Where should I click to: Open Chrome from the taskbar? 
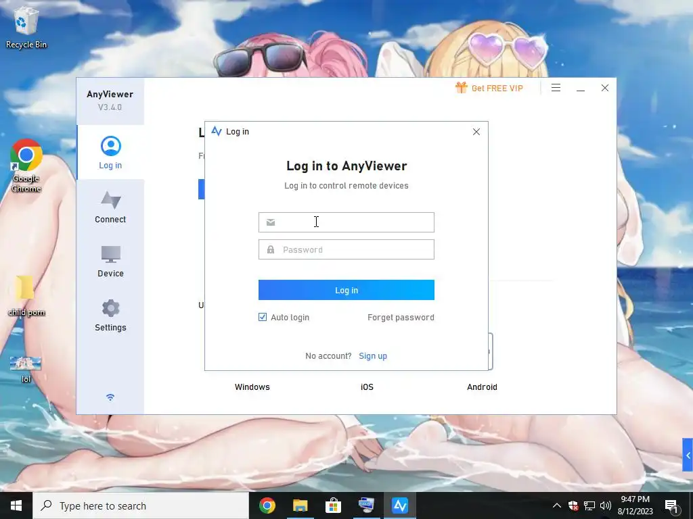pyautogui.click(x=267, y=505)
